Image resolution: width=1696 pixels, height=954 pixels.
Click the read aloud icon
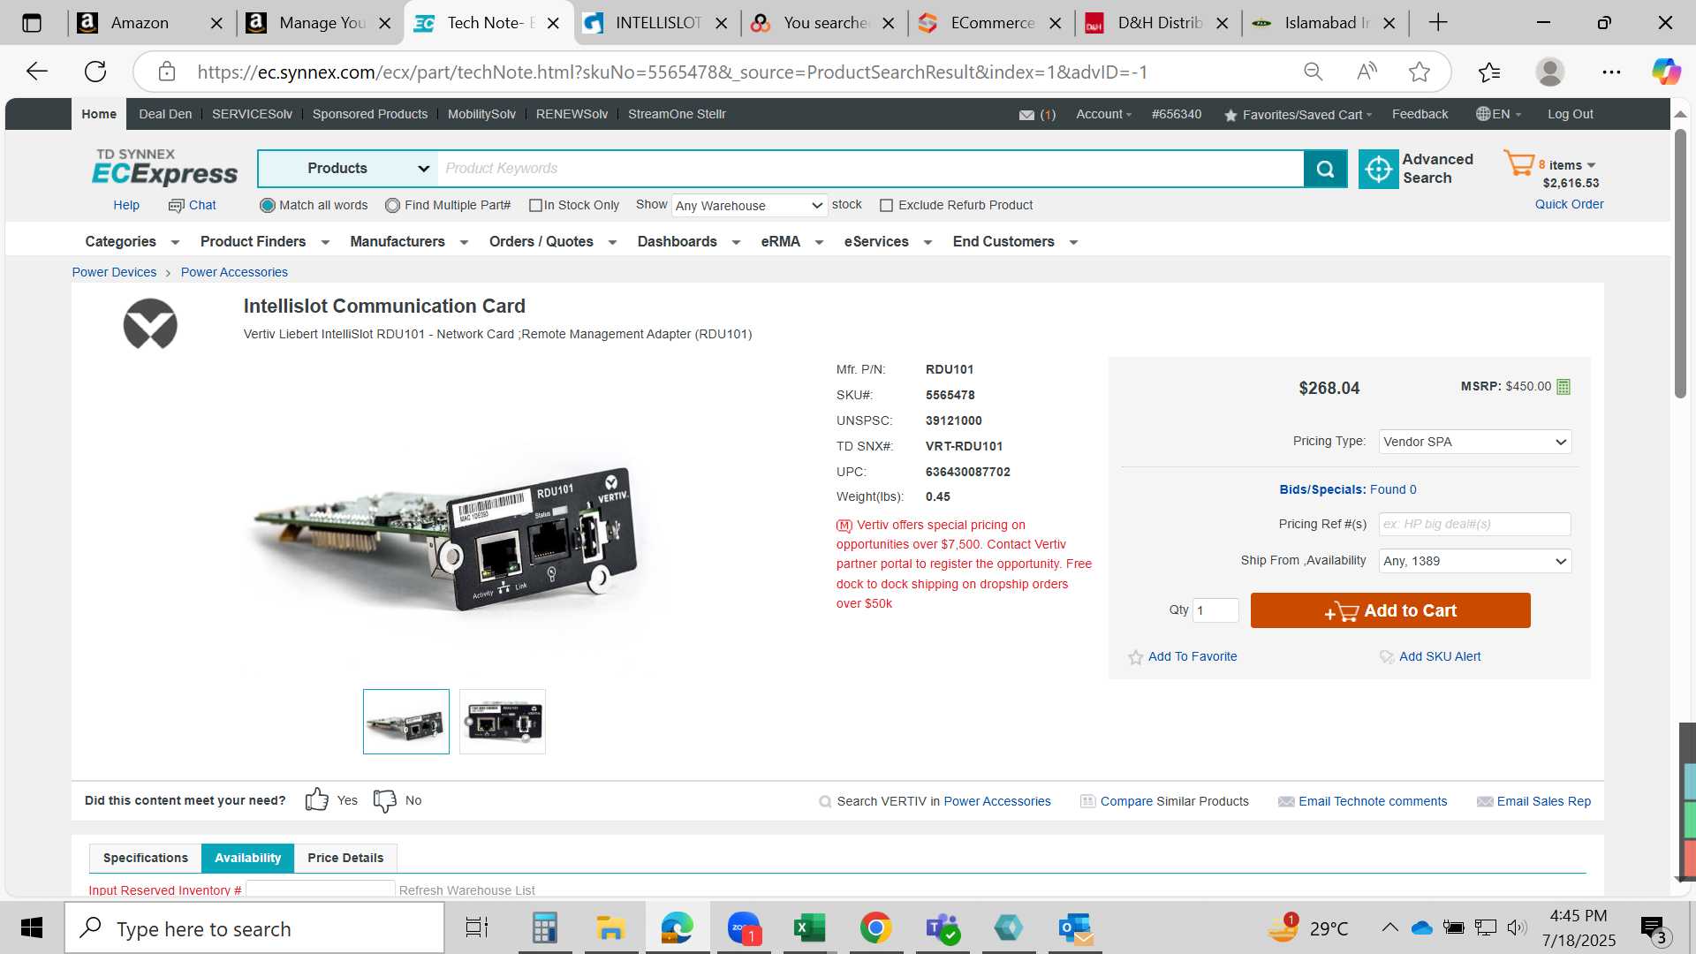[1367, 72]
